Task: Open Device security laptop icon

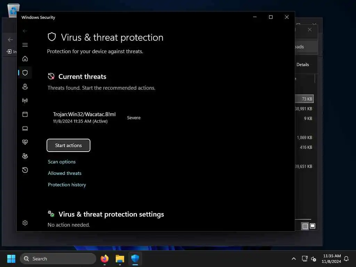Action: [25, 128]
